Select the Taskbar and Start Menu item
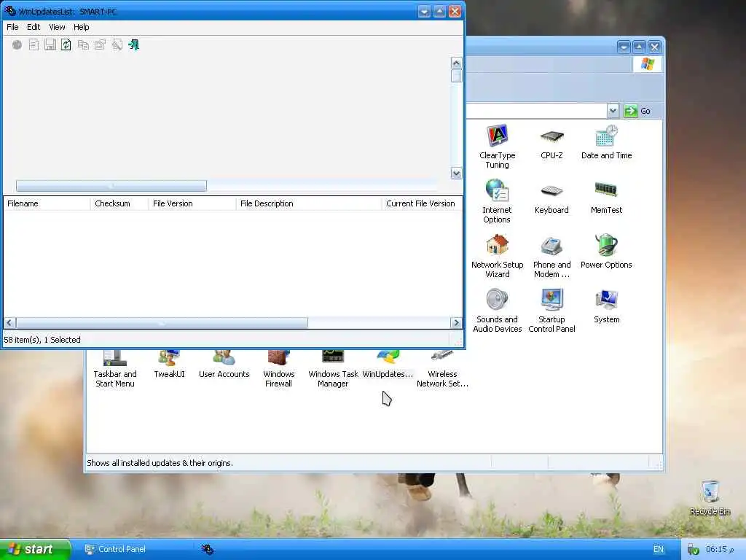 pos(115,370)
